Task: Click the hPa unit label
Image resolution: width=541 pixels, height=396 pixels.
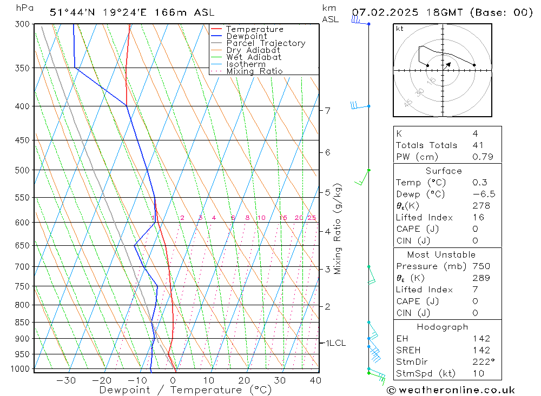Action: click(25, 8)
